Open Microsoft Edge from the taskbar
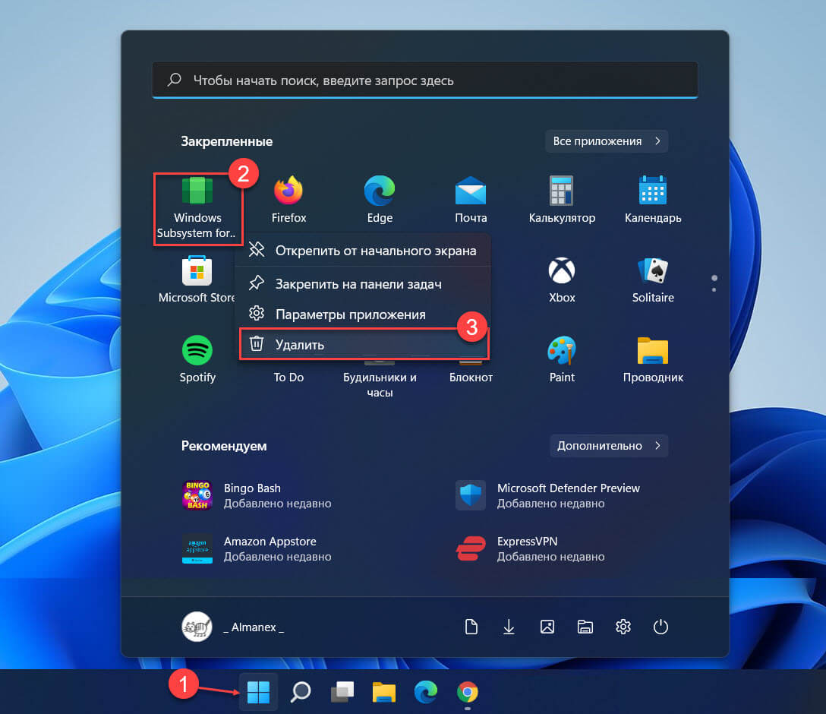Viewport: 826px width, 714px height. [x=426, y=692]
